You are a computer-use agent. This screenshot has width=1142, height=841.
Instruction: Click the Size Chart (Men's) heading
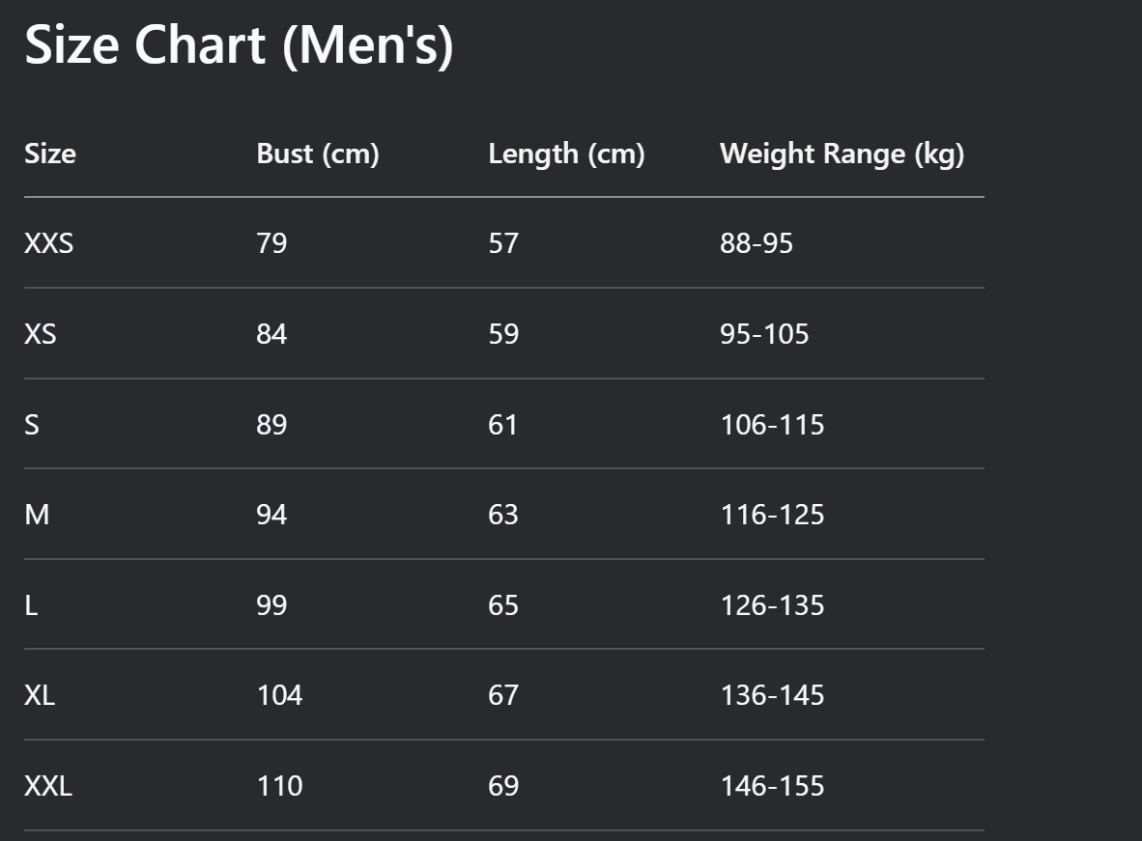(x=239, y=46)
